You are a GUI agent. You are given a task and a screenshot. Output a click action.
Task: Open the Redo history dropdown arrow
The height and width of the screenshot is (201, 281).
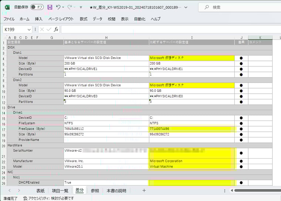tap(75, 7)
